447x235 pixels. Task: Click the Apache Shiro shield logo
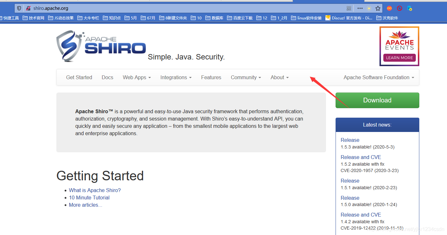click(101, 46)
